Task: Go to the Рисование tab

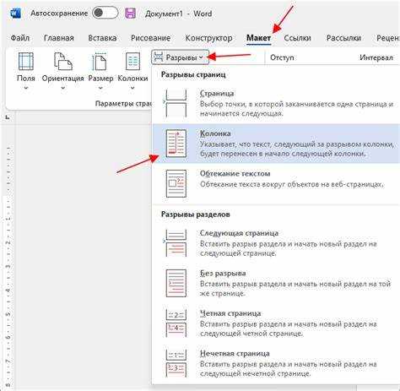Action: (150, 38)
